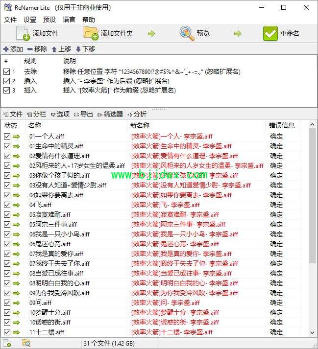
Task: Expand the 分栏 (columns) dropdown menu
Action: pos(36,115)
